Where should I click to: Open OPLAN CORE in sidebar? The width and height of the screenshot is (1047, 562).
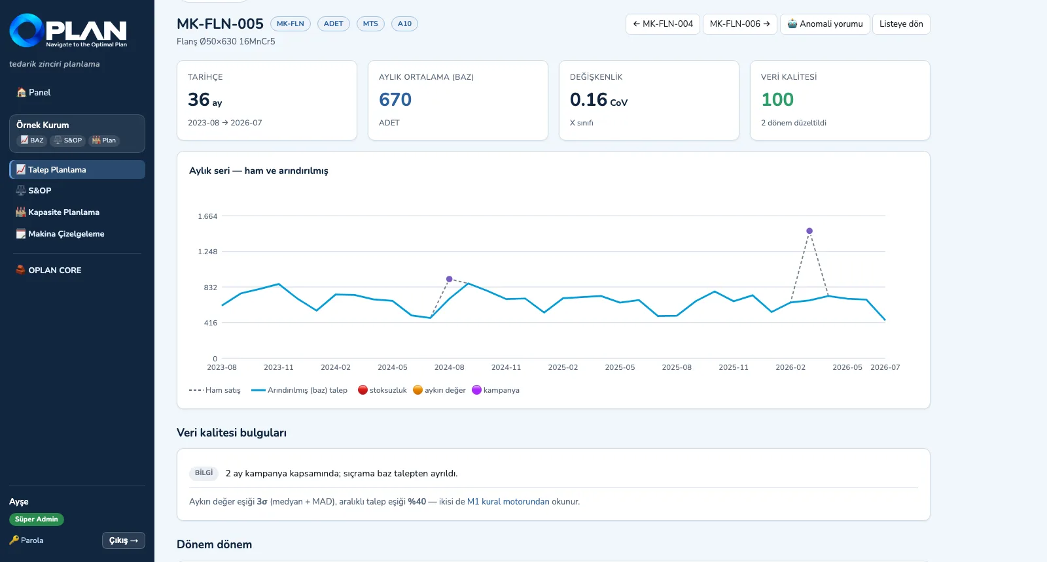click(x=77, y=270)
